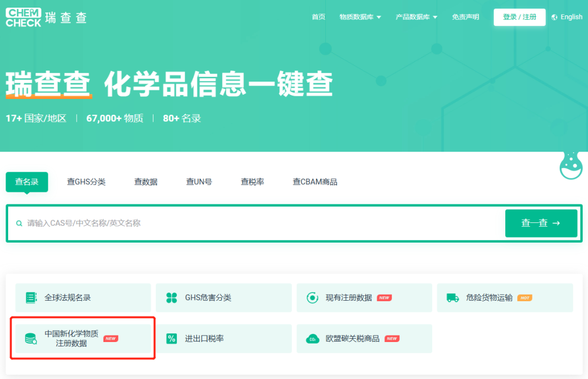Open the 免责声明 page
The height and width of the screenshot is (379, 588).
click(x=465, y=17)
